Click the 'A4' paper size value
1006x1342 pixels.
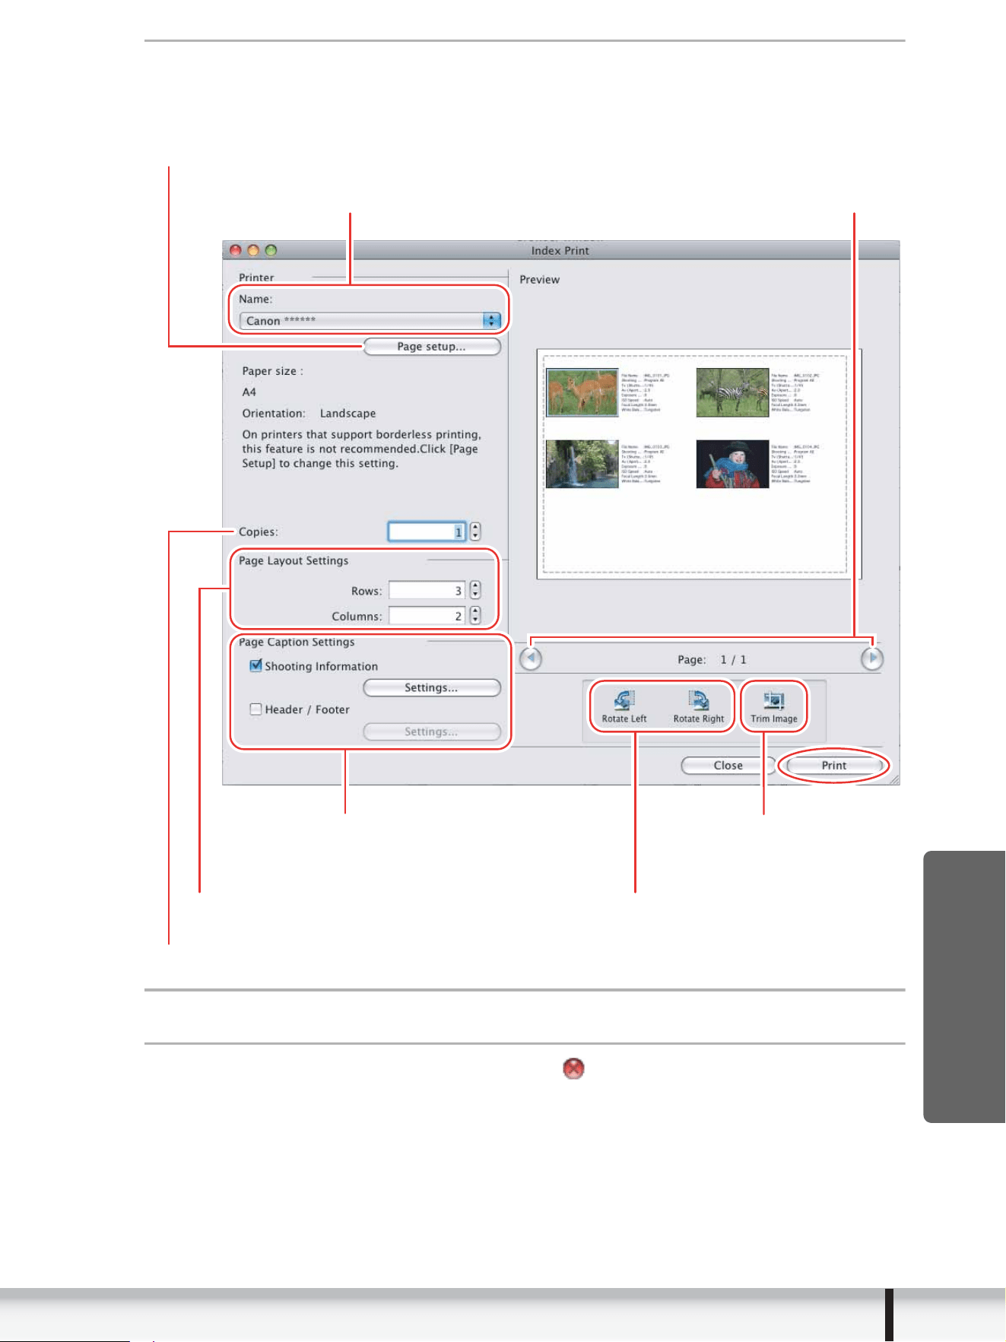pos(249,392)
